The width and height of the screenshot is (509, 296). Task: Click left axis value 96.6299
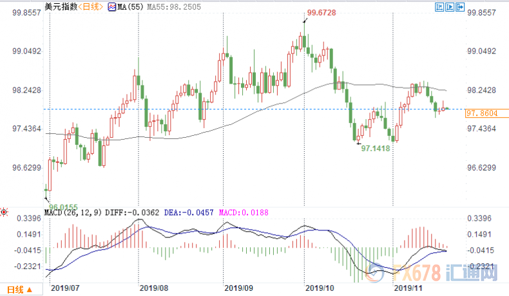tap(27, 167)
